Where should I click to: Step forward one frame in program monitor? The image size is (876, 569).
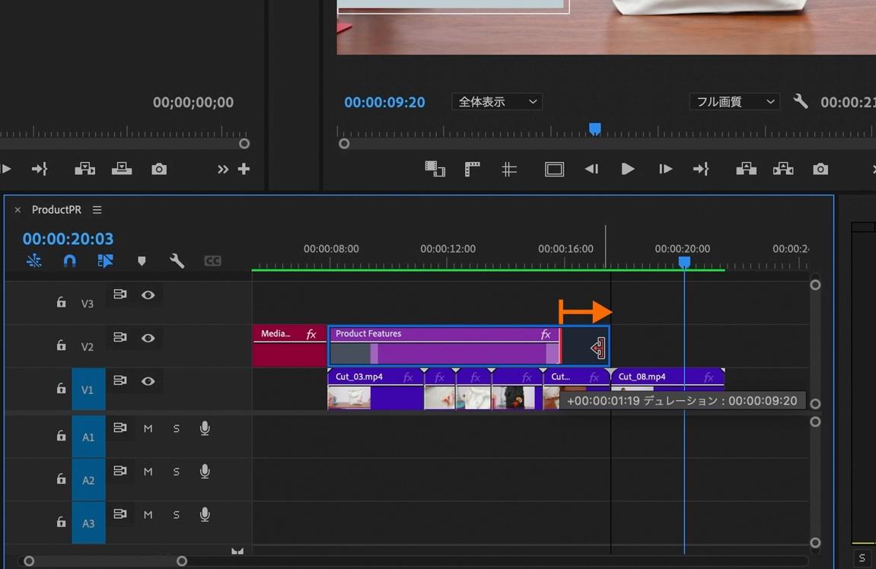(x=665, y=169)
